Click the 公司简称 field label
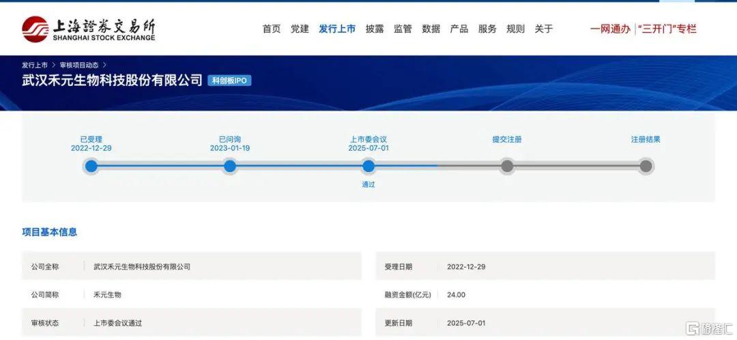Viewport: 737px width, 340px height. point(45,295)
